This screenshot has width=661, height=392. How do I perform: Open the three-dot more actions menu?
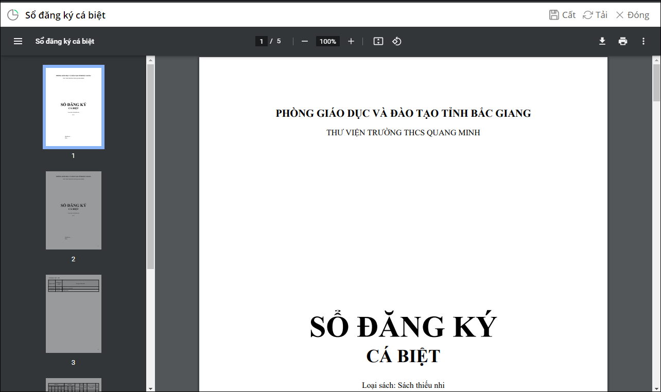pyautogui.click(x=643, y=41)
